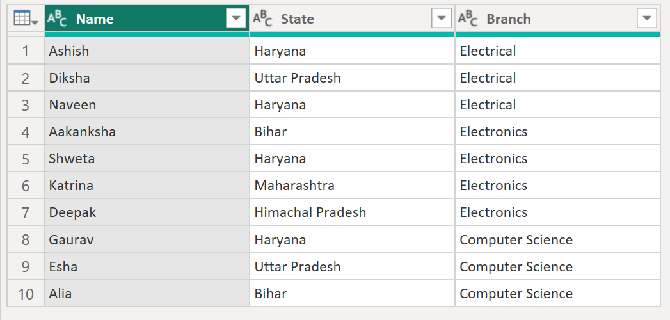Open the table options icon in top-left corner

coord(26,19)
